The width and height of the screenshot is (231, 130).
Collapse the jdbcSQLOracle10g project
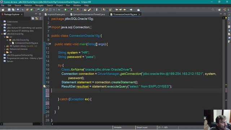click(x=2, y=34)
